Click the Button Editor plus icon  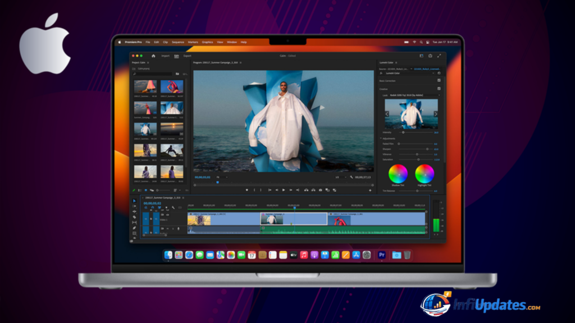pyautogui.click(x=369, y=190)
